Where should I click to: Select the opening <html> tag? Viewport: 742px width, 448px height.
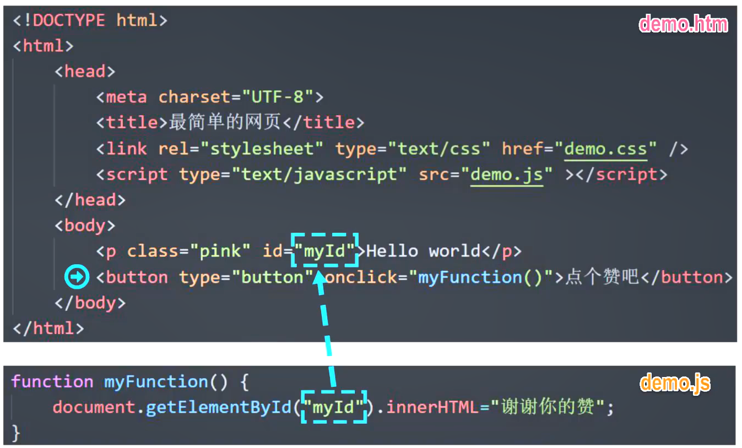pos(43,46)
